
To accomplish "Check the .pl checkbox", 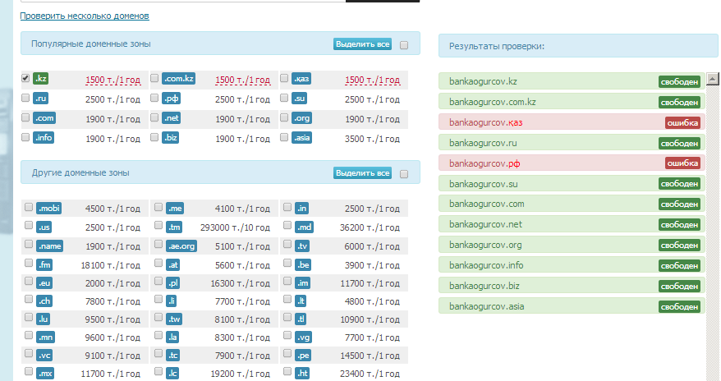I will pos(158,281).
